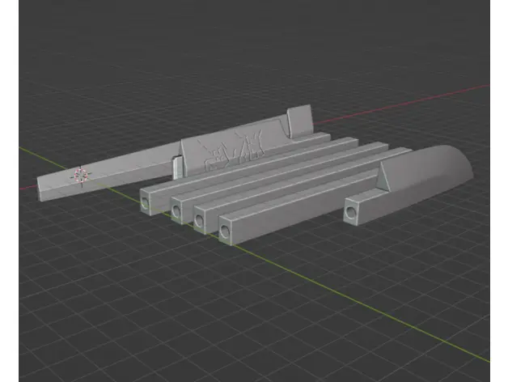Select the engraved panel with carved symbols
The height and width of the screenshot is (382, 508).
[x=238, y=147]
